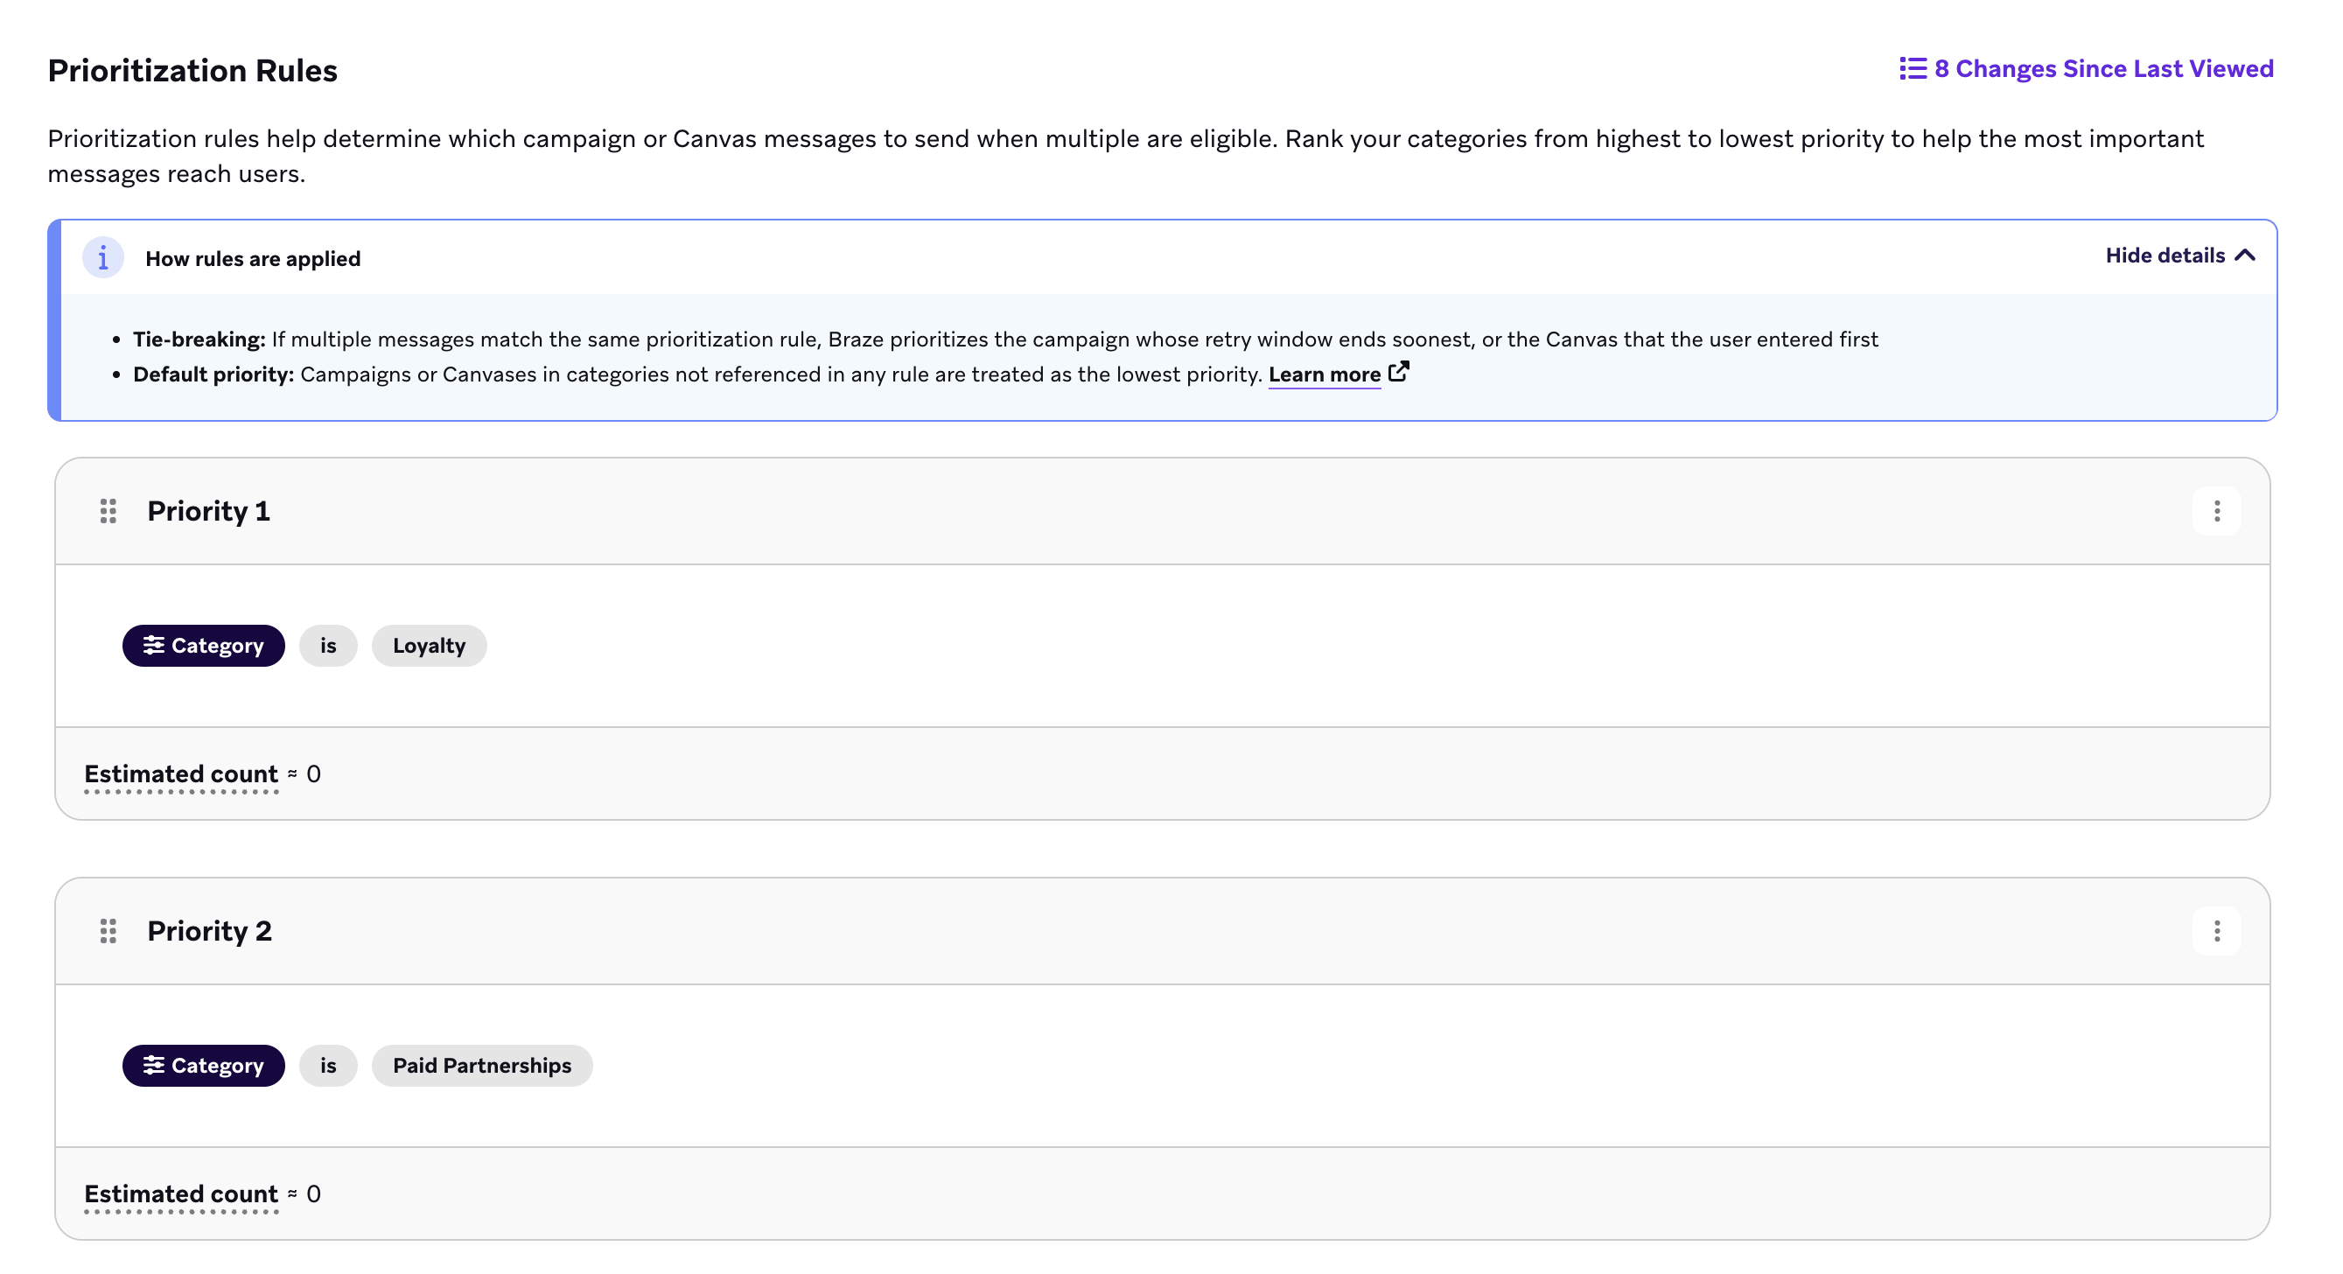Select the 'is' operator in Priority 1
Image resolution: width=2343 pixels, height=1274 pixels.
click(x=328, y=646)
